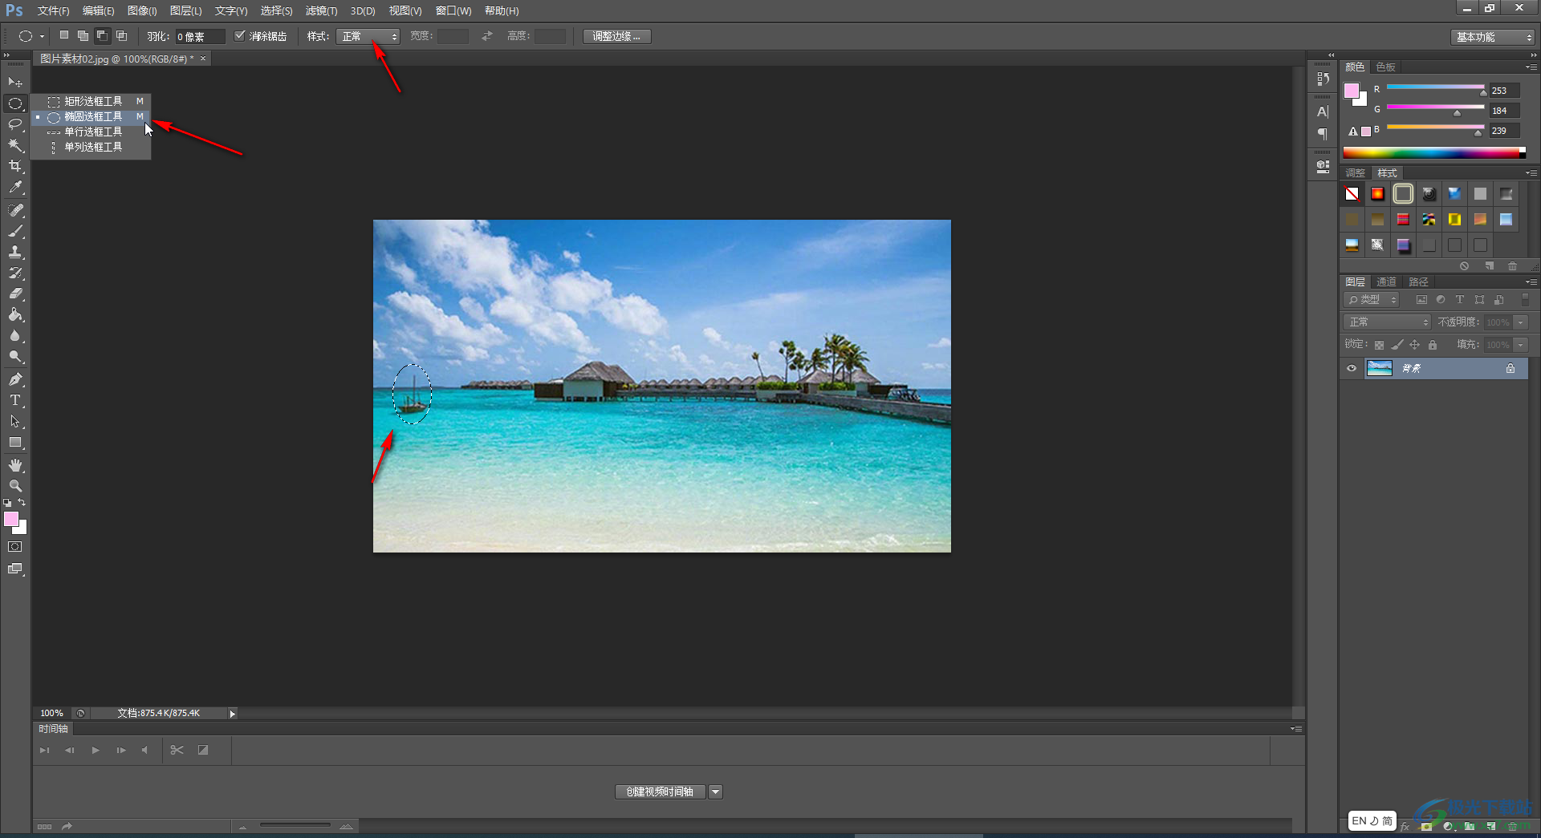This screenshot has height=838, width=1541.
Task: Open the History panel icon
Action: (1323, 79)
